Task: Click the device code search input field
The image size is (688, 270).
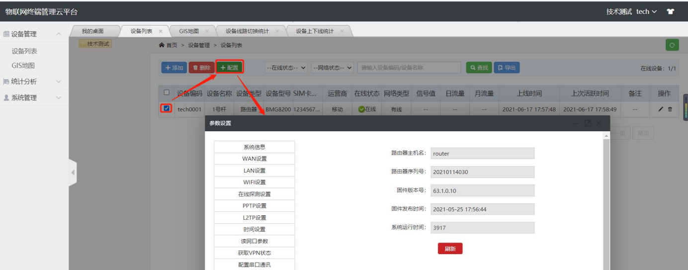Action: pyautogui.click(x=409, y=68)
